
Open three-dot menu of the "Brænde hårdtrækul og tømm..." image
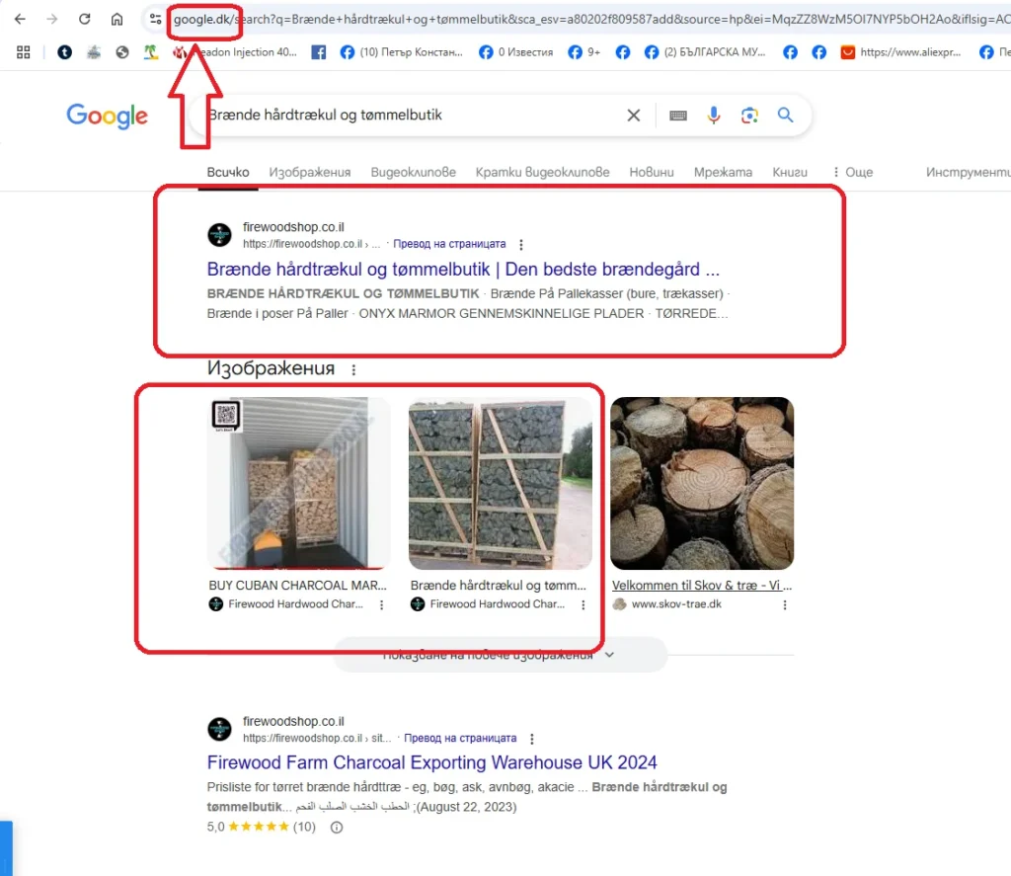pos(583,605)
